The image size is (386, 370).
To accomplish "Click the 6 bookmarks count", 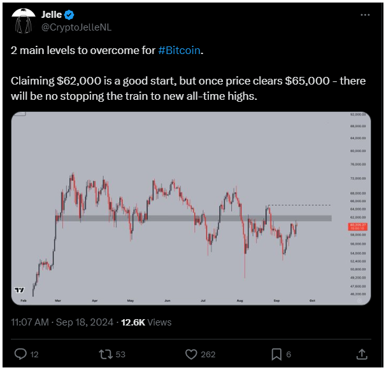I will [x=289, y=354].
